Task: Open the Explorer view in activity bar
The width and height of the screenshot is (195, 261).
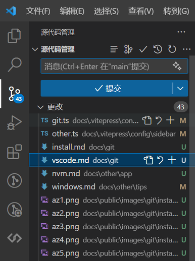Action: [14, 36]
